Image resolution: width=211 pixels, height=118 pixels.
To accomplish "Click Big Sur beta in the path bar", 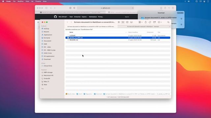I will 70,94.
